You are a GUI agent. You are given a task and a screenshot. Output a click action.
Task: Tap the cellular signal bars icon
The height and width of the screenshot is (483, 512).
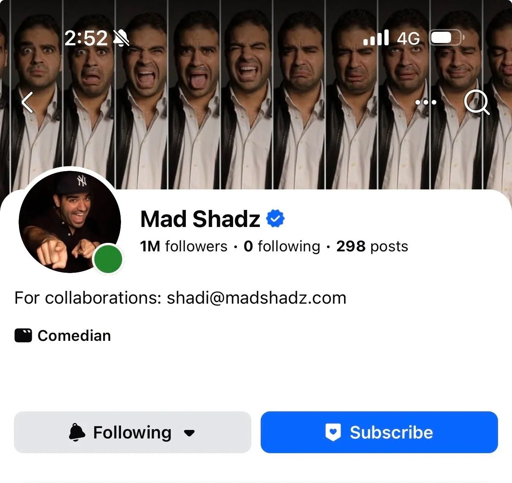[376, 38]
